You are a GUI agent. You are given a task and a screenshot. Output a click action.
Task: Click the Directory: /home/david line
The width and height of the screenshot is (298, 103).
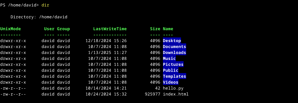[x=39, y=17]
